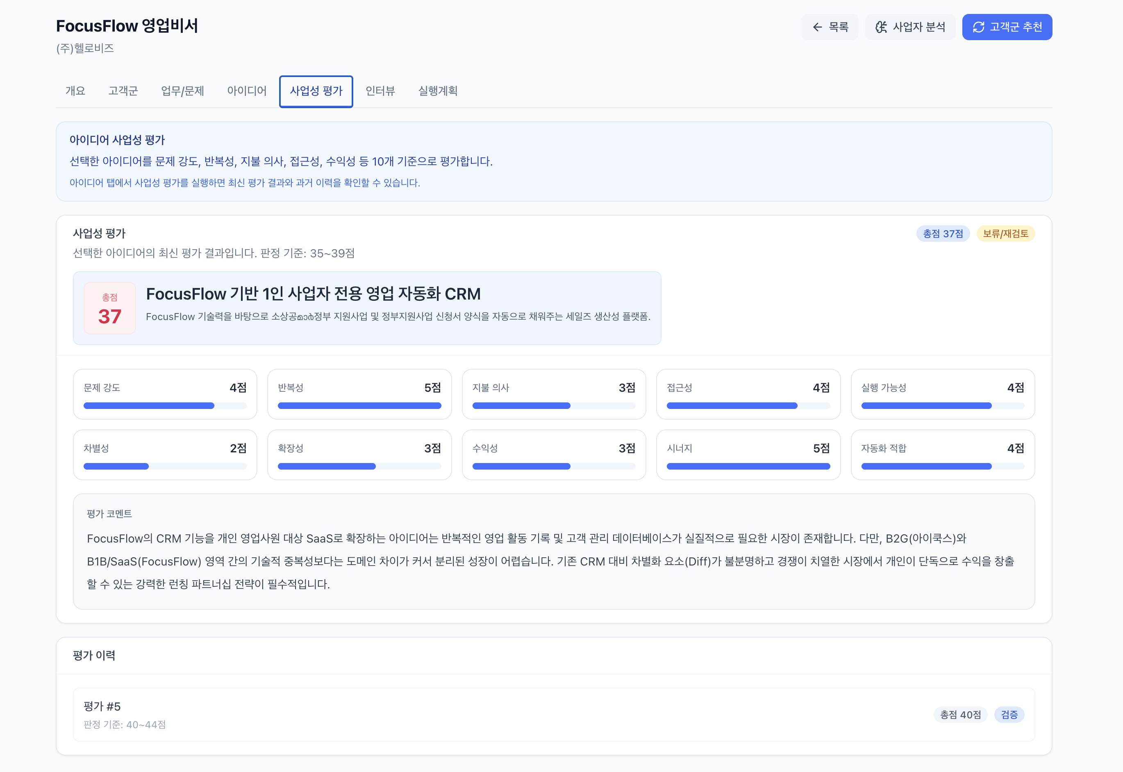Open the 고객군 tab

123,91
